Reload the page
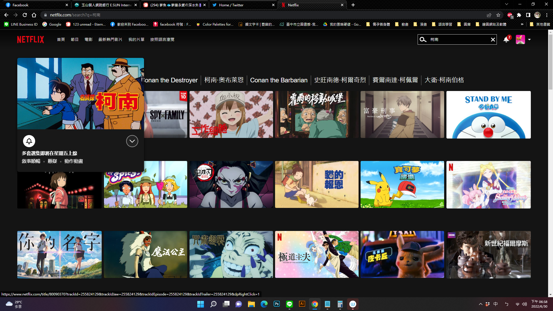This screenshot has width=553, height=311. [x=25, y=15]
